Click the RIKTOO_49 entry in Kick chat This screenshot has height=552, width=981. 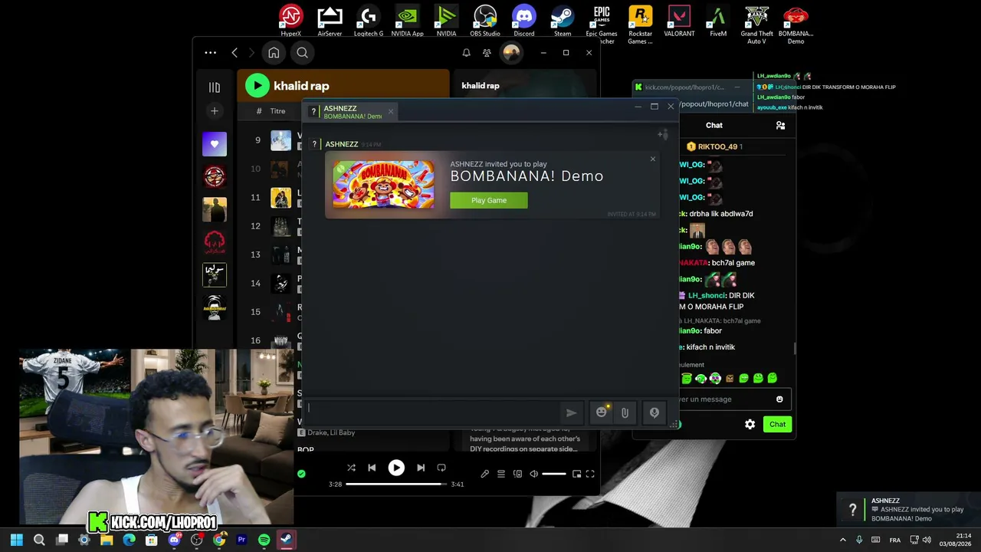(714, 146)
